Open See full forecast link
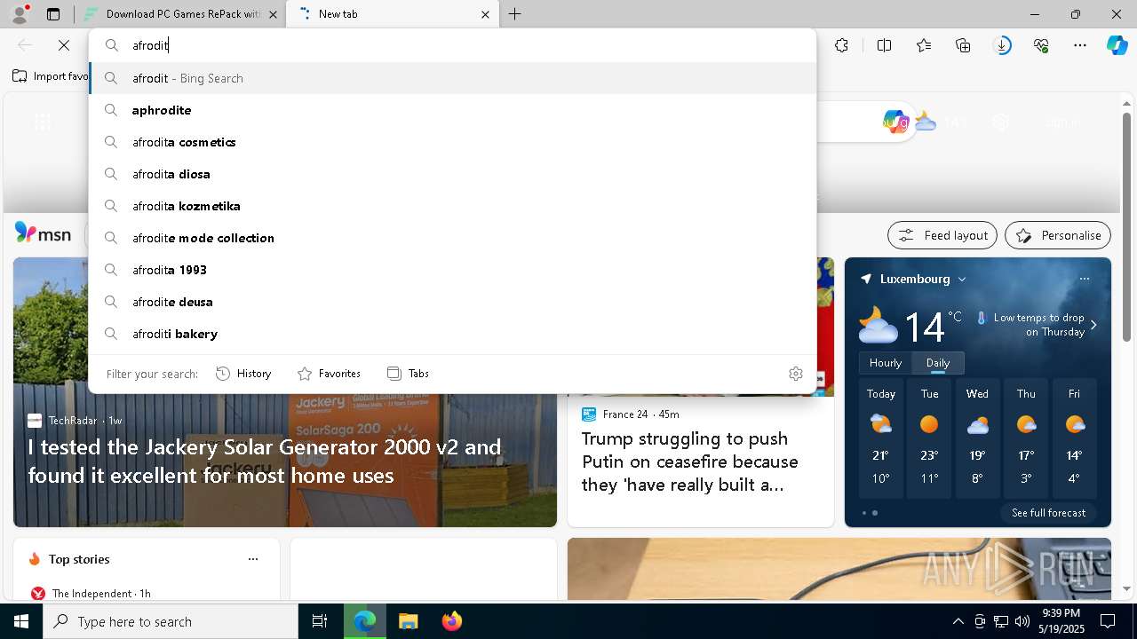Screen dimensions: 1137x639 [x=1048, y=513]
